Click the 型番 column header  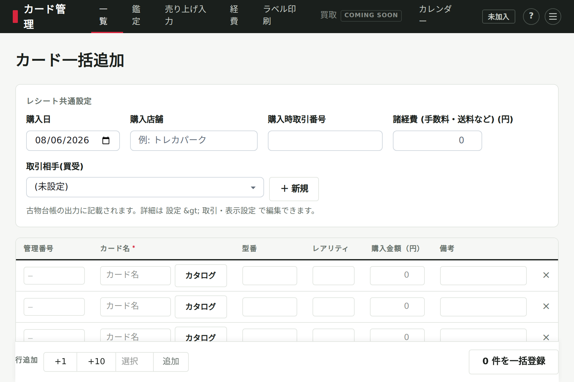pyautogui.click(x=249, y=249)
